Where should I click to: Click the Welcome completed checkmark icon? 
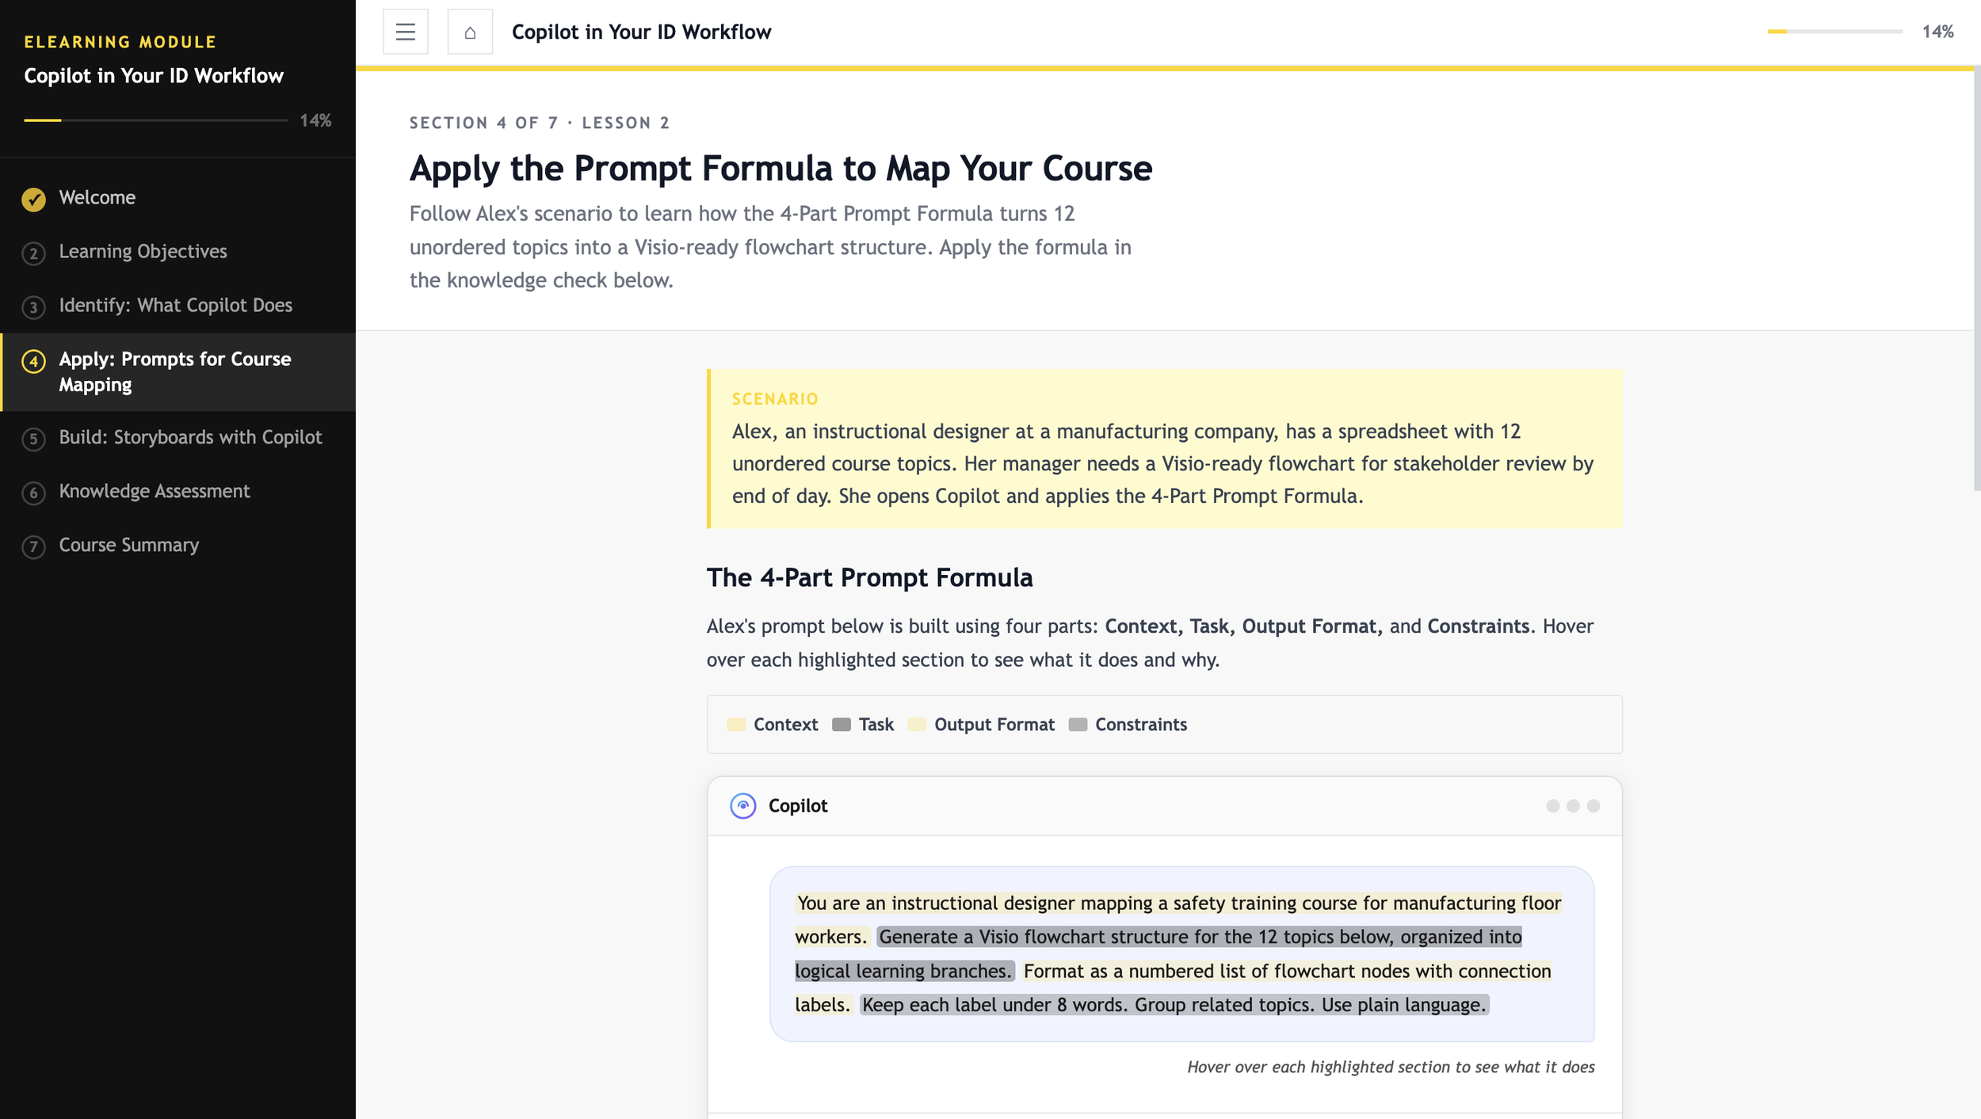click(33, 199)
